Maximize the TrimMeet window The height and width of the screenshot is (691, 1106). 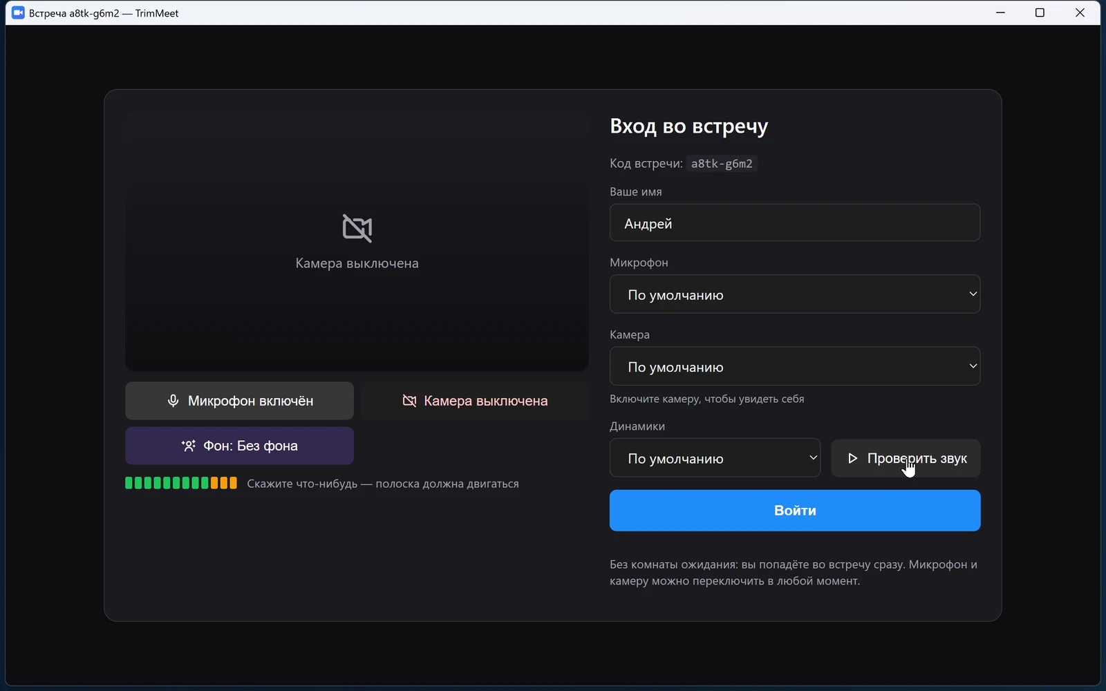[x=1040, y=13]
